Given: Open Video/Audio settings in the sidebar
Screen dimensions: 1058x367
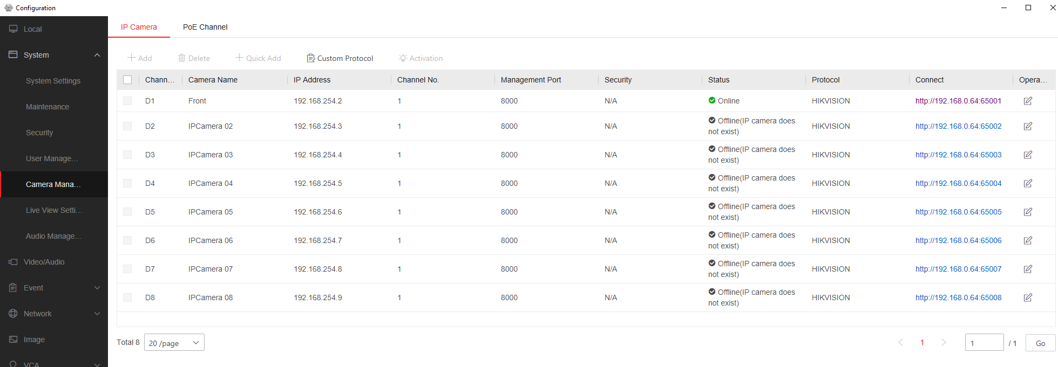Looking at the screenshot, I should pyautogui.click(x=44, y=262).
